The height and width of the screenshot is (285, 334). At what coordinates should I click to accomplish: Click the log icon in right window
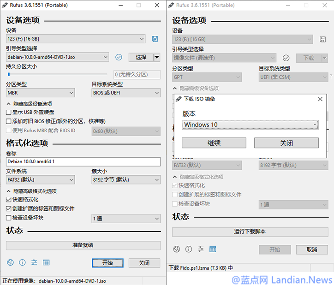click(213, 249)
